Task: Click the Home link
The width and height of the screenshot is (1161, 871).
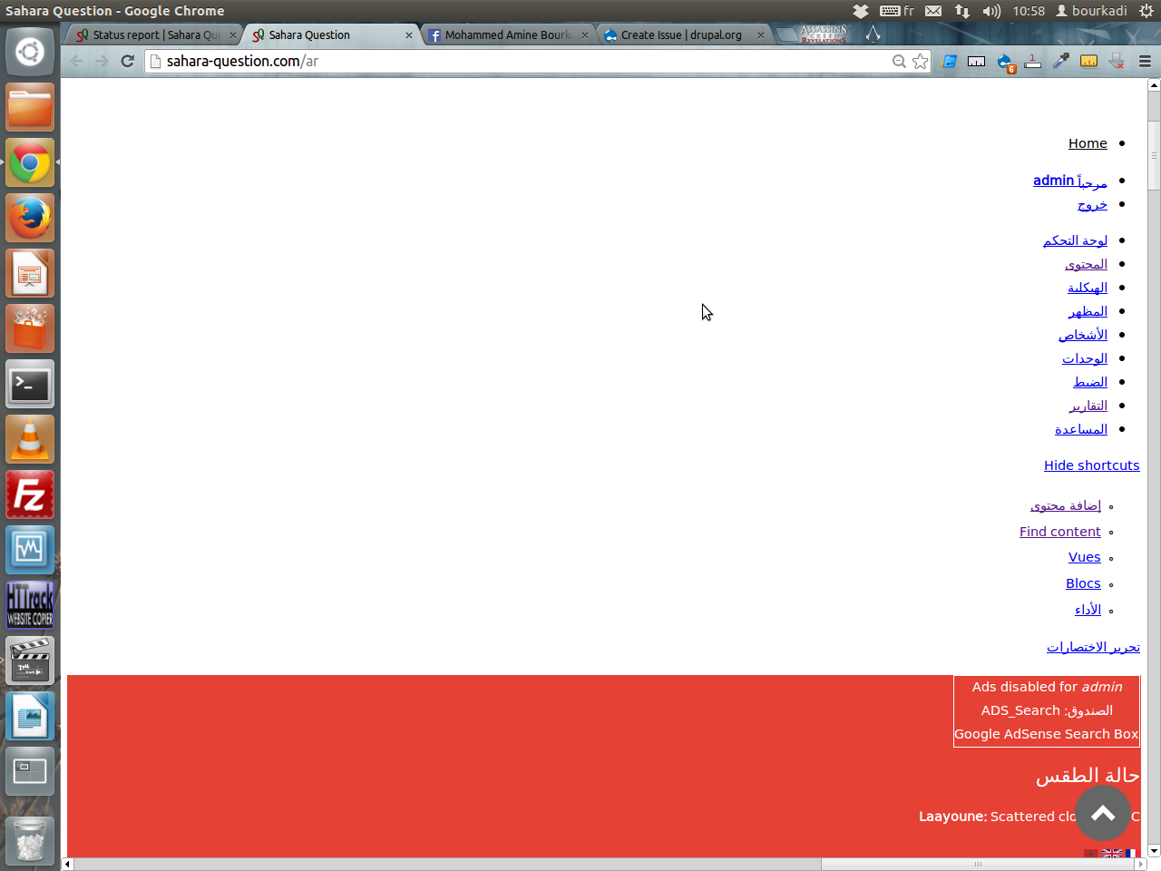Action: (1088, 143)
